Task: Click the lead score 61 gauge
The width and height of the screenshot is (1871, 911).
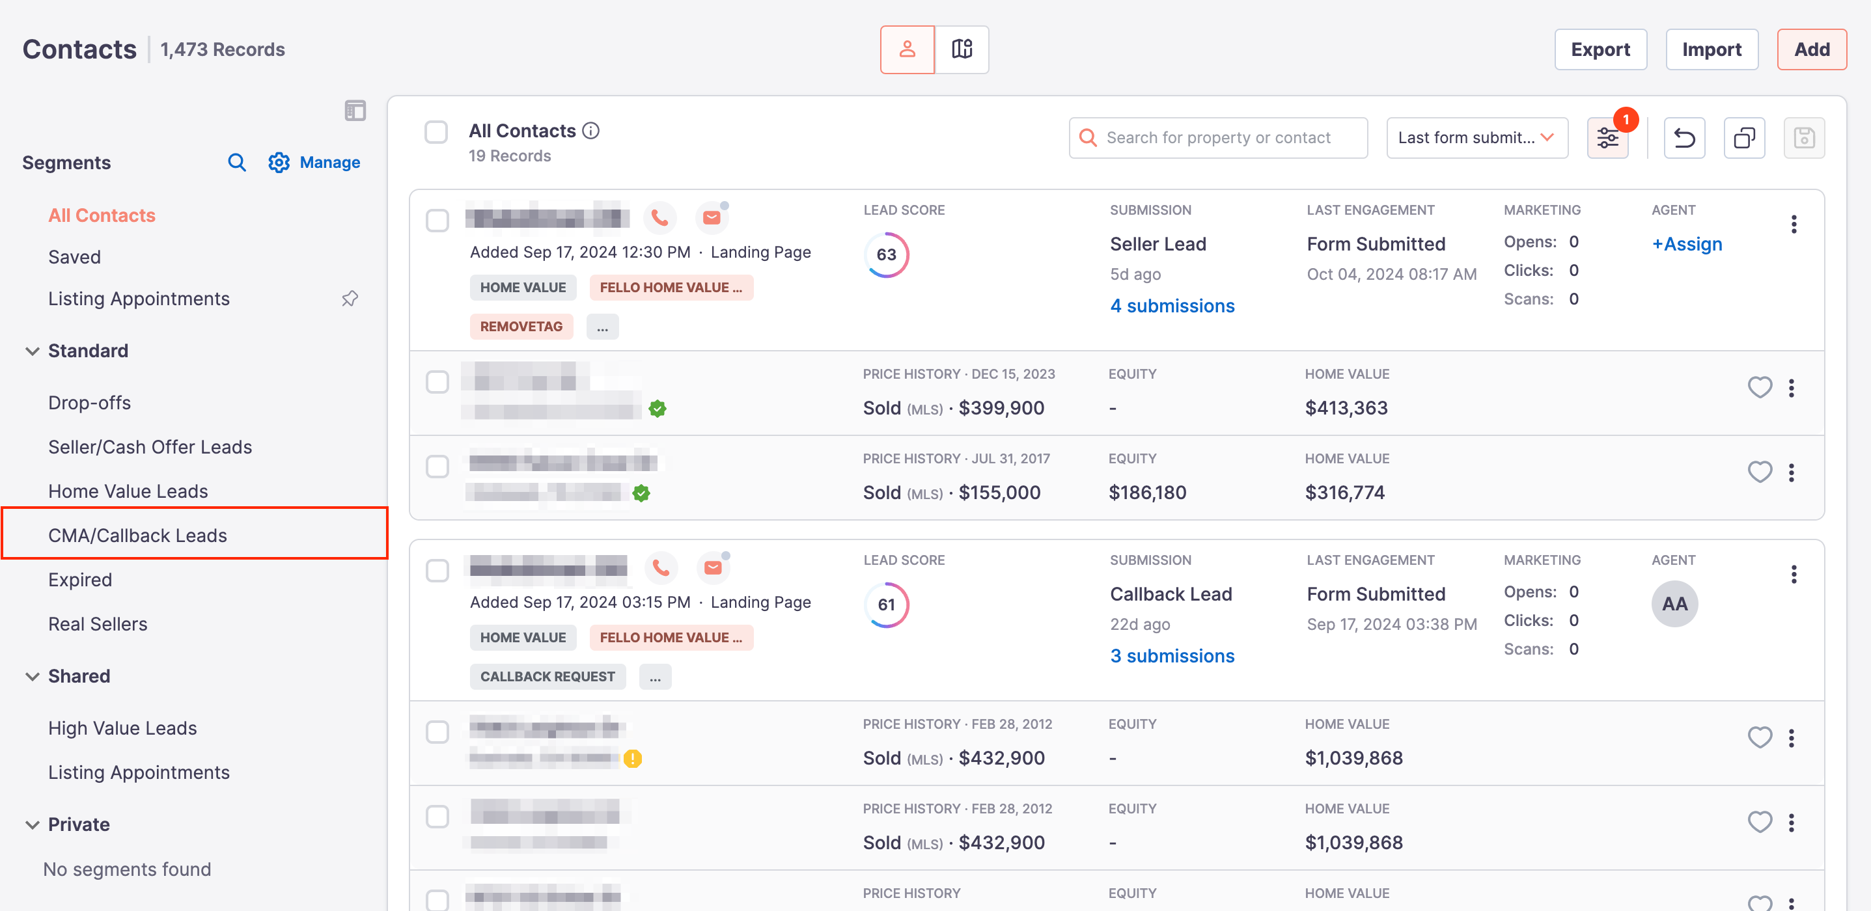Action: pyautogui.click(x=886, y=605)
